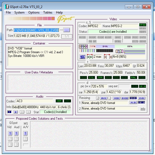Open file browser with the ... button
This screenshot has height=155, width=155.
66,30
